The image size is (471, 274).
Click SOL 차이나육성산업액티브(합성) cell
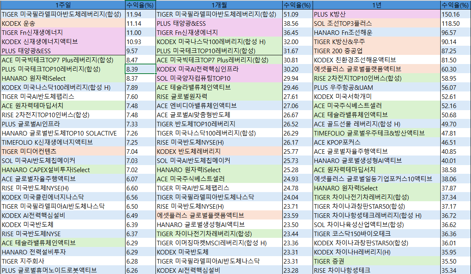377,225
